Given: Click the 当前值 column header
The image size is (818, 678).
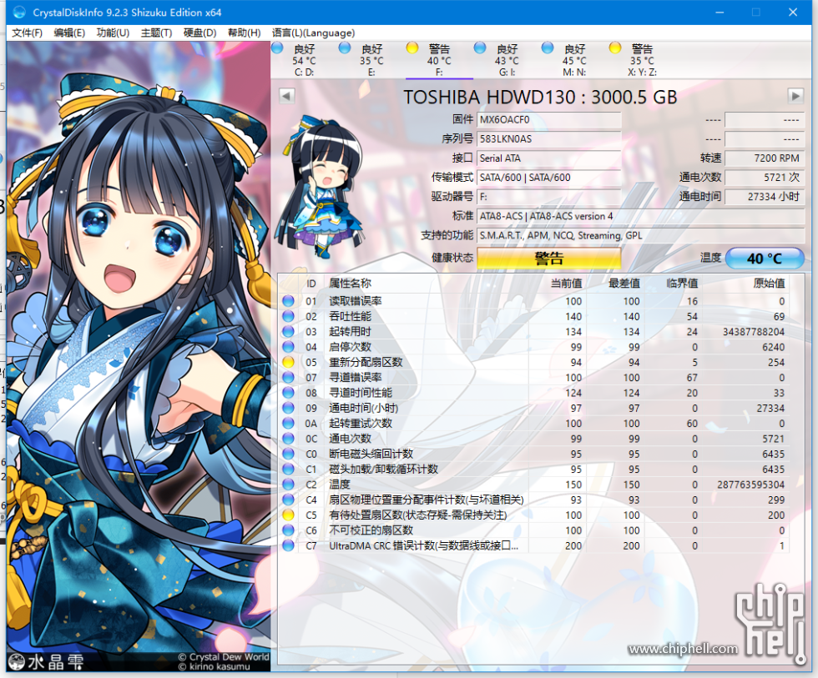Looking at the screenshot, I should coord(566,284).
